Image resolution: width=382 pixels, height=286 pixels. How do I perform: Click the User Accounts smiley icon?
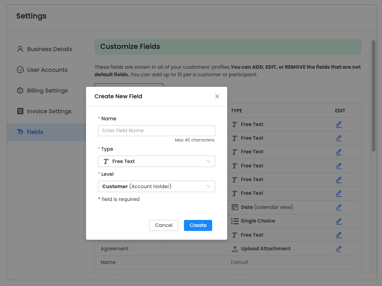click(x=20, y=70)
